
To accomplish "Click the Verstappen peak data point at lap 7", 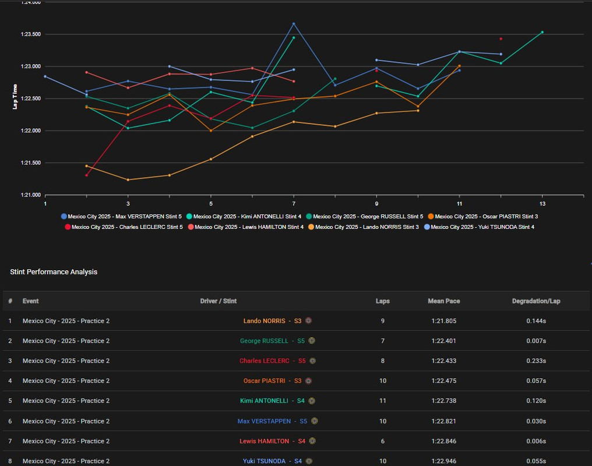I will coord(294,24).
